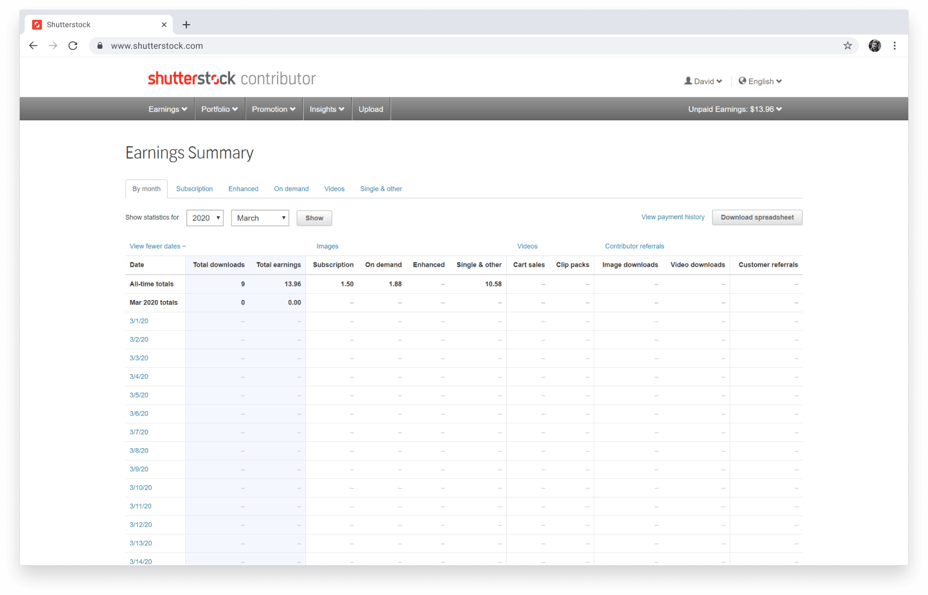Click the Clip packs column header
928x595 pixels.
[573, 265]
